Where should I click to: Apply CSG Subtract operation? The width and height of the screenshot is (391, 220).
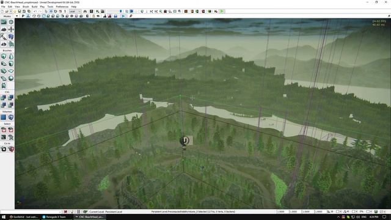coord(11,98)
